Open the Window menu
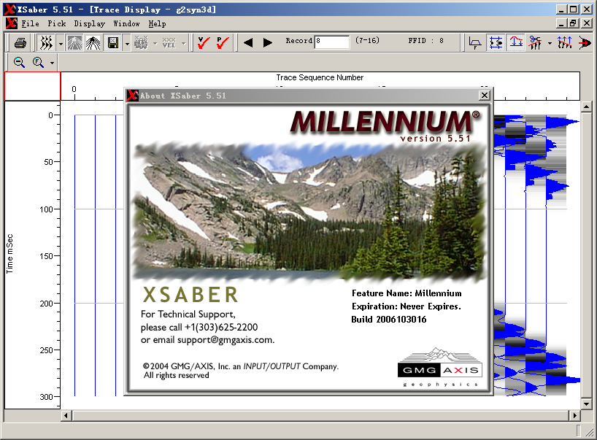Image resolution: width=597 pixels, height=440 pixels. pos(126,23)
